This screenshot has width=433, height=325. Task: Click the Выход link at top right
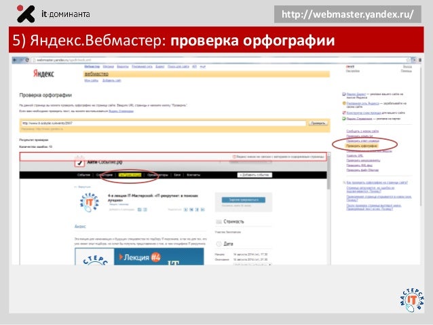(407, 66)
